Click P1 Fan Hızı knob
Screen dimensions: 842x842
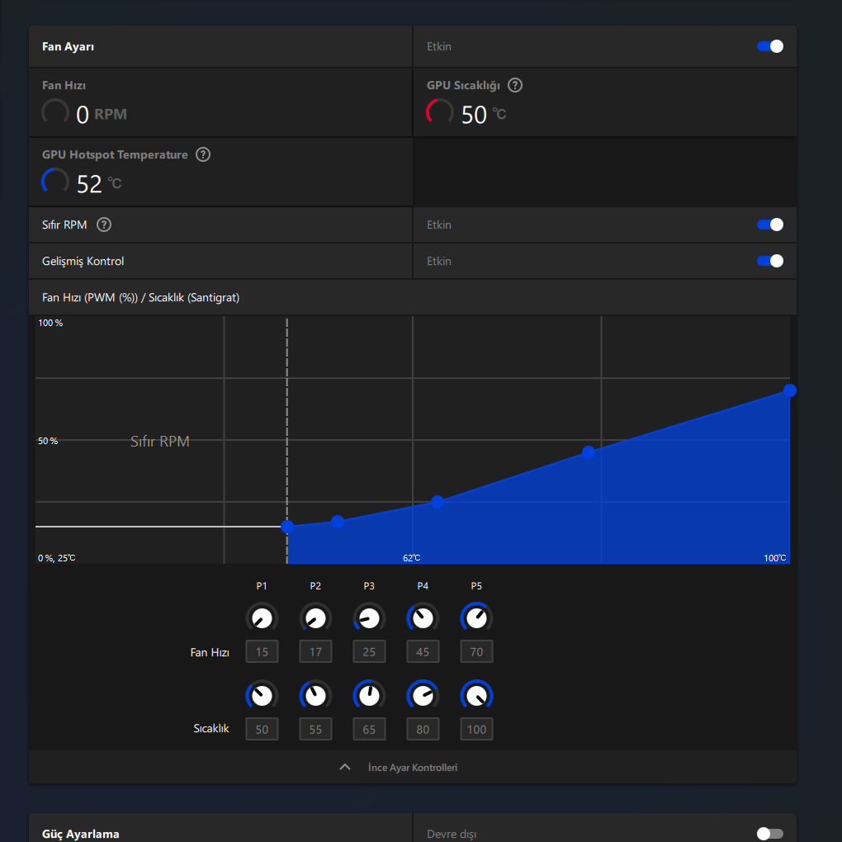pos(262,618)
